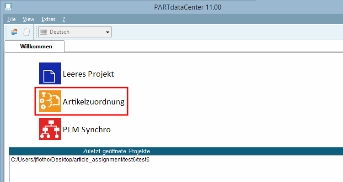Image resolution: width=343 pixels, height=182 pixels.
Task: Open the Extras menu
Action: pyautogui.click(x=48, y=19)
